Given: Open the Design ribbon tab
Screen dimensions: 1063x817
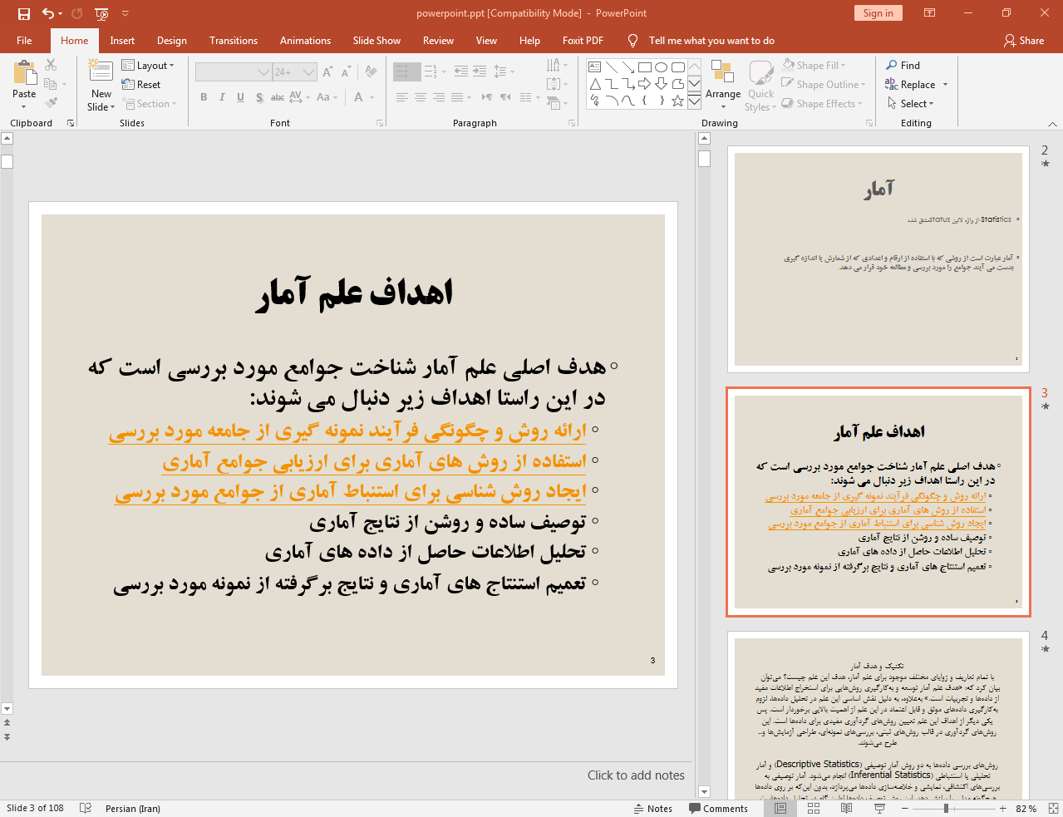Looking at the screenshot, I should point(171,40).
